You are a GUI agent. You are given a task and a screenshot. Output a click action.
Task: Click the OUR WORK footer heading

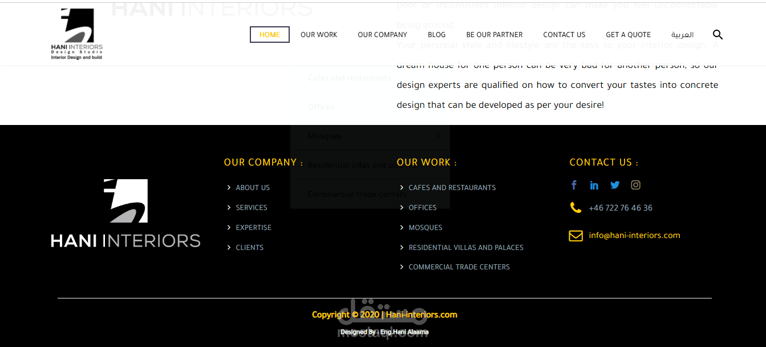(427, 163)
